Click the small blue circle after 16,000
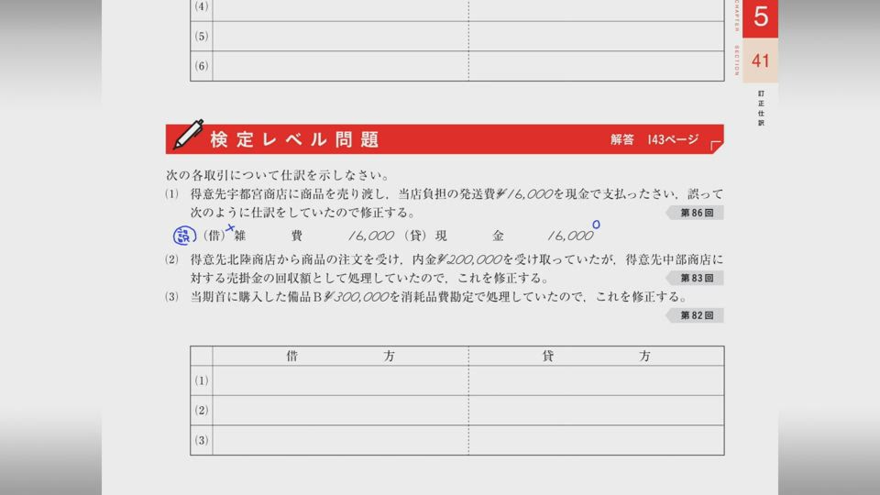This screenshot has width=880, height=495. [x=596, y=224]
